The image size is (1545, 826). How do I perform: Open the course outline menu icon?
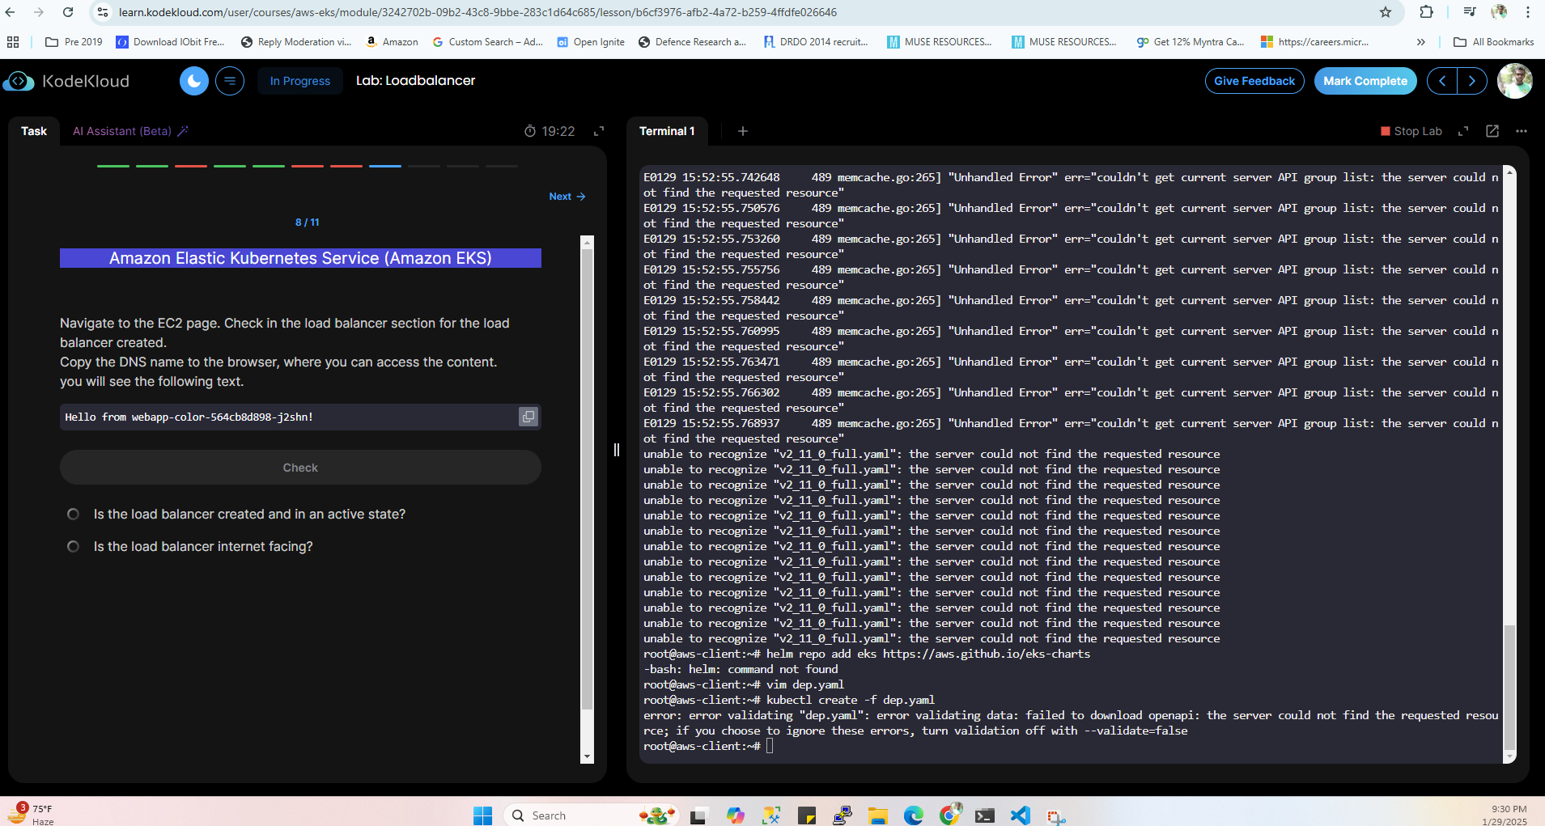tap(230, 81)
